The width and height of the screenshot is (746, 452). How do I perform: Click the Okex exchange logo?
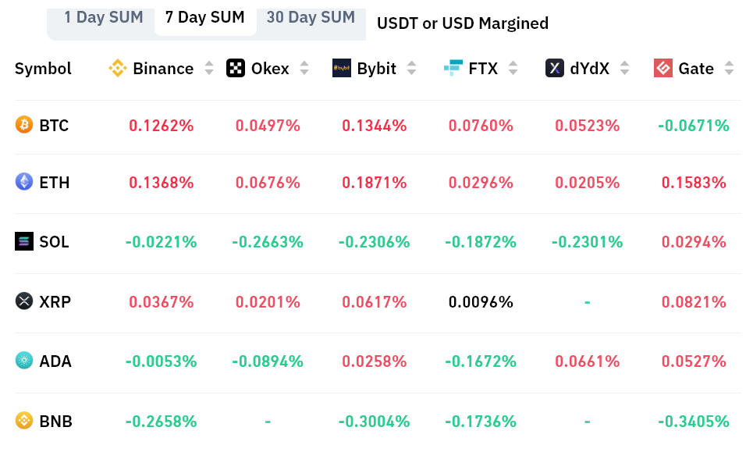[236, 69]
